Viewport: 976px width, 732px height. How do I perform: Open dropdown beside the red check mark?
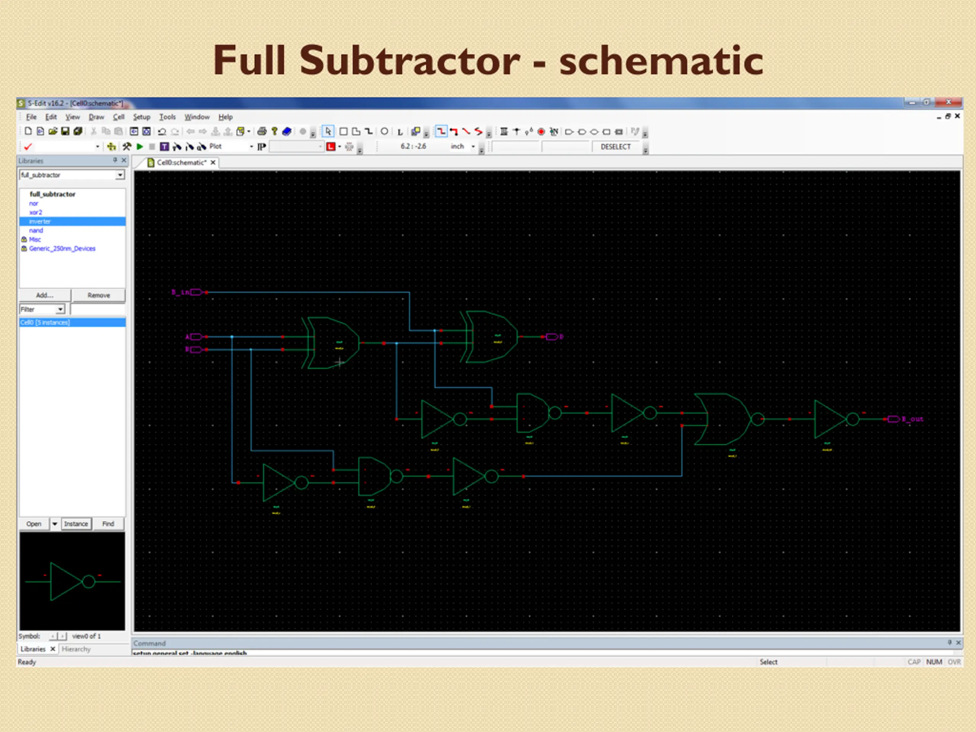click(98, 146)
